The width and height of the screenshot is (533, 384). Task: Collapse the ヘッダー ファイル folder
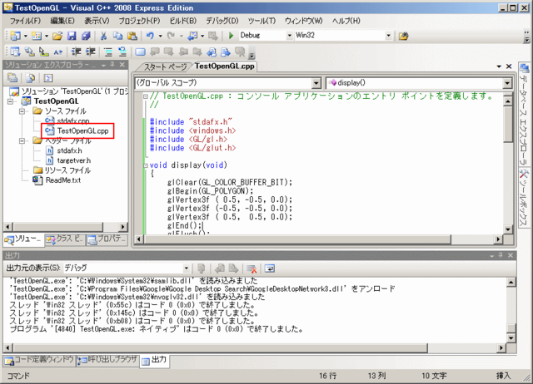pos(22,140)
